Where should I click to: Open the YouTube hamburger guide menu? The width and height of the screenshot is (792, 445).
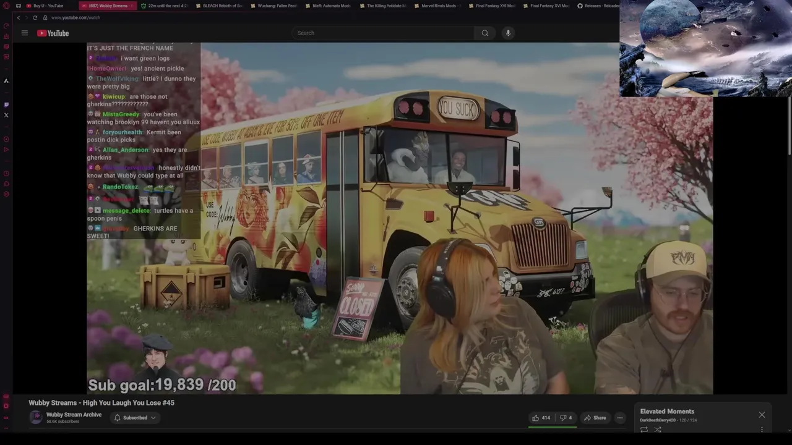25,33
